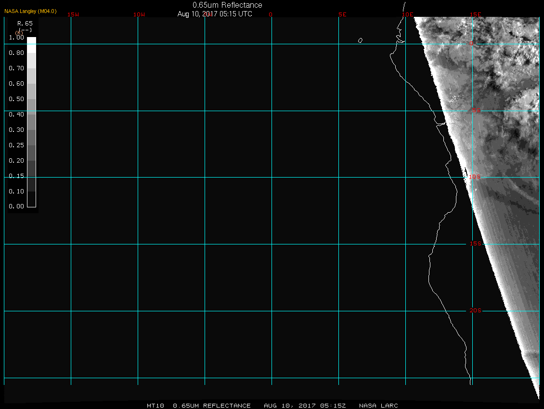Click the small island outline near the equator
This screenshot has height=409, width=544.
click(360, 40)
